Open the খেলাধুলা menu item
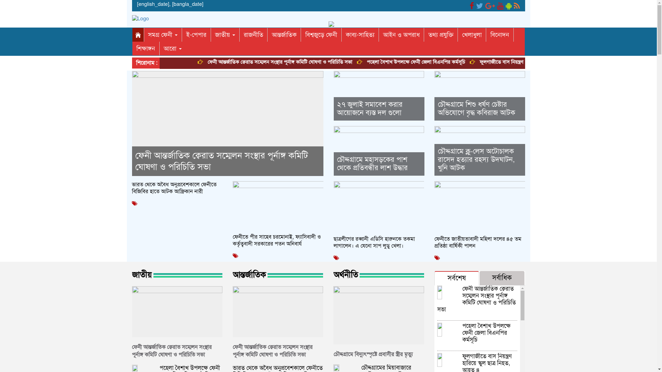Viewport: 662px width, 372px height. [472, 35]
